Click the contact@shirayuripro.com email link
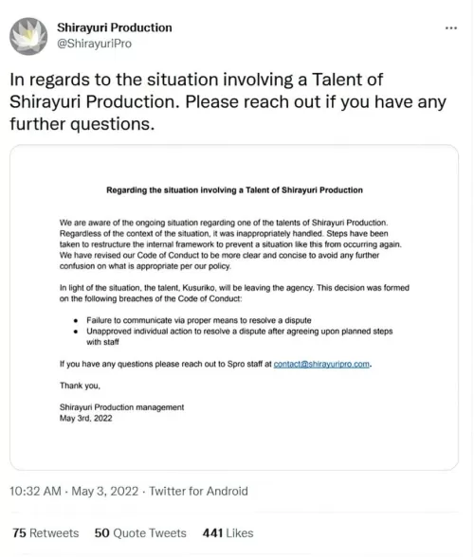This screenshot has height=557, width=474. [x=321, y=364]
